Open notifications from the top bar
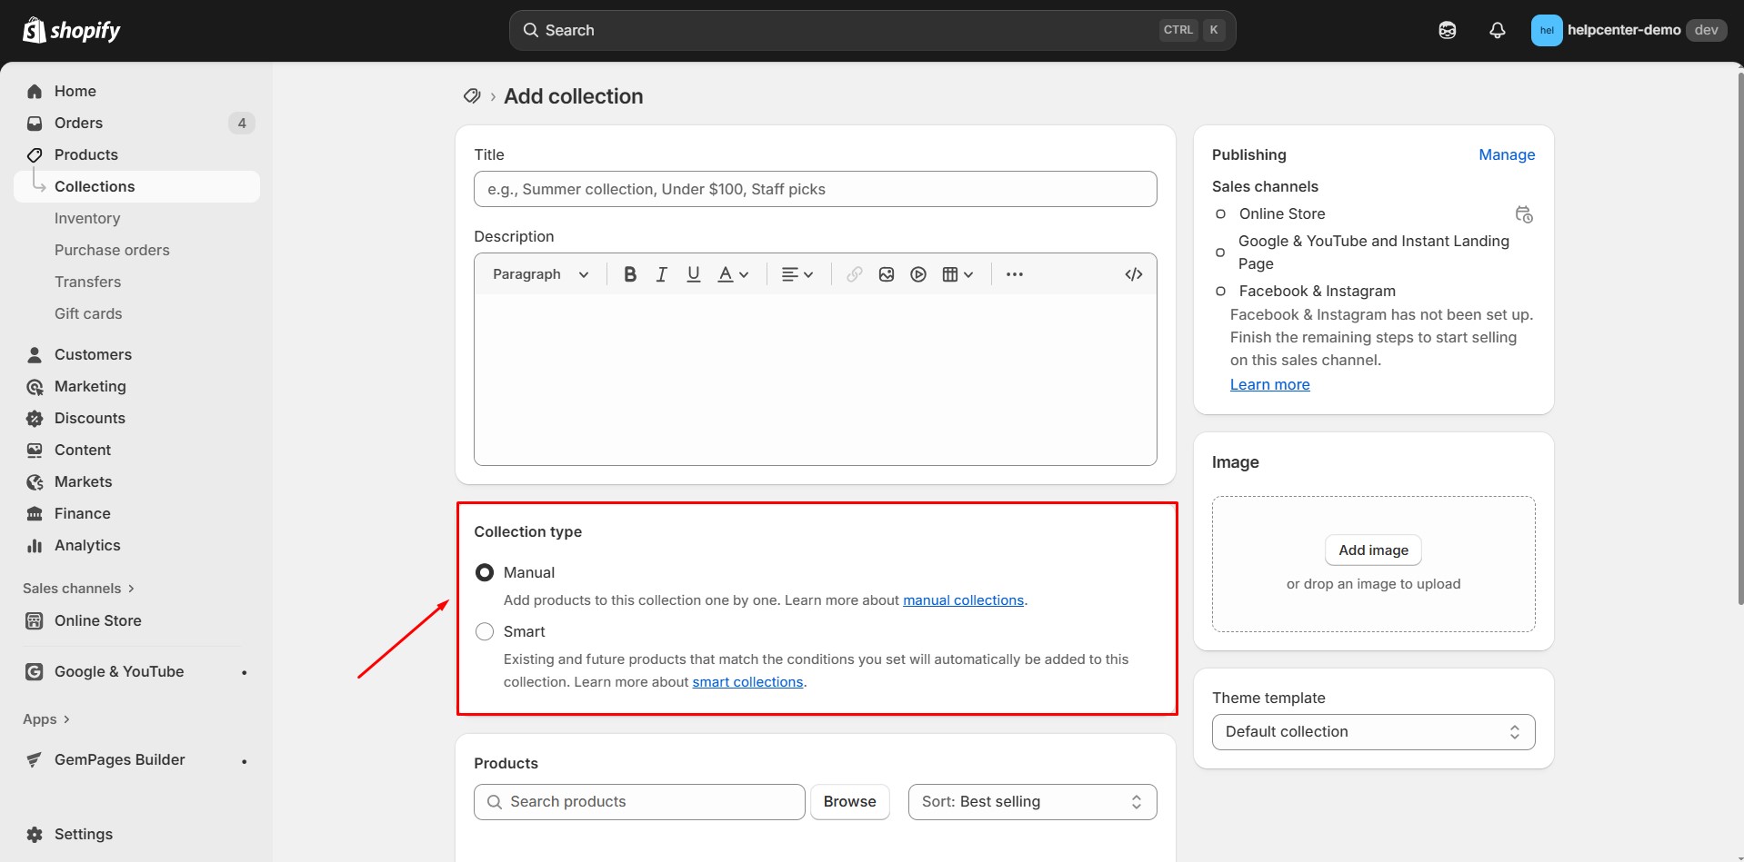The image size is (1744, 862). 1497,29
